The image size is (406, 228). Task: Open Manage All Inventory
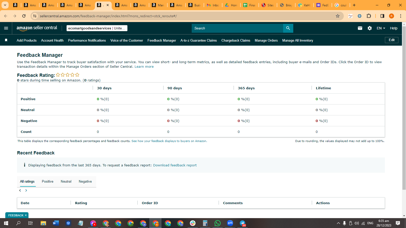tap(298, 40)
